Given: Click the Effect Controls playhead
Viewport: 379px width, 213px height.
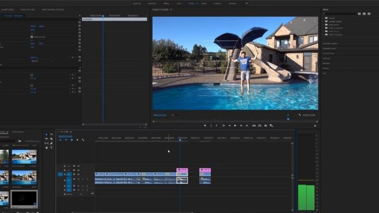Looking at the screenshot, I should pos(103,16).
